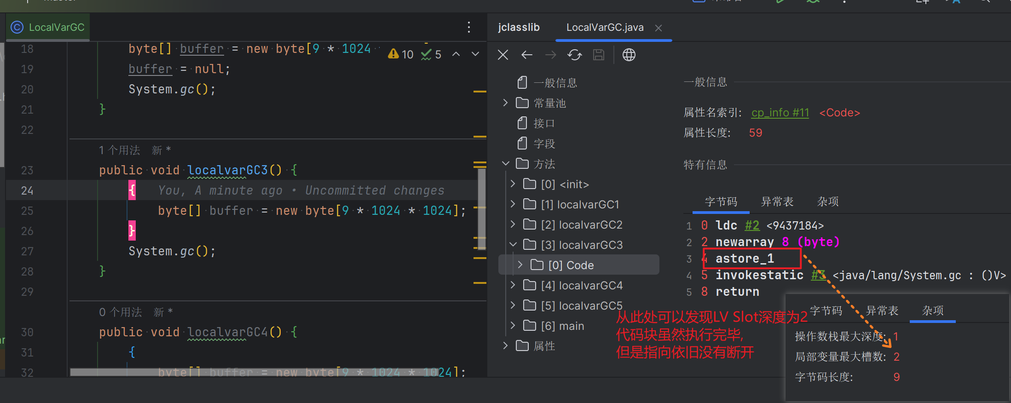Expand the [4] localvarGC4 method node
Screen dimensions: 1011x403
pyautogui.click(x=513, y=285)
